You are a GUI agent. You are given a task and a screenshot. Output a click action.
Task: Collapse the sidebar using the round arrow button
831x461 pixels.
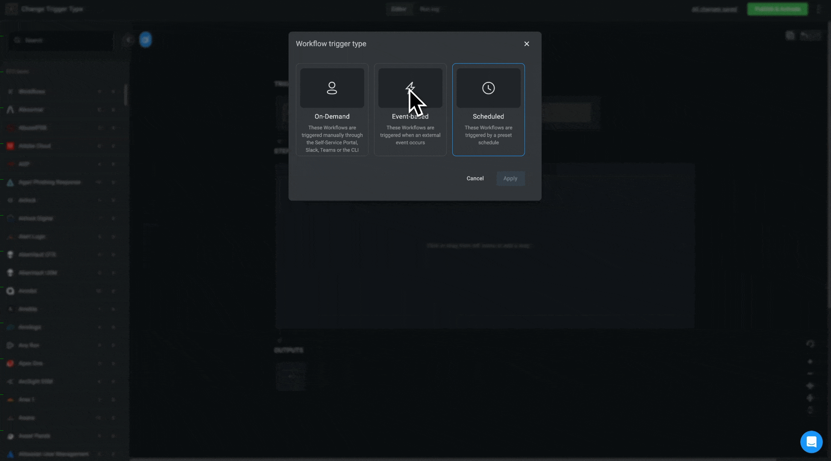[x=128, y=40]
